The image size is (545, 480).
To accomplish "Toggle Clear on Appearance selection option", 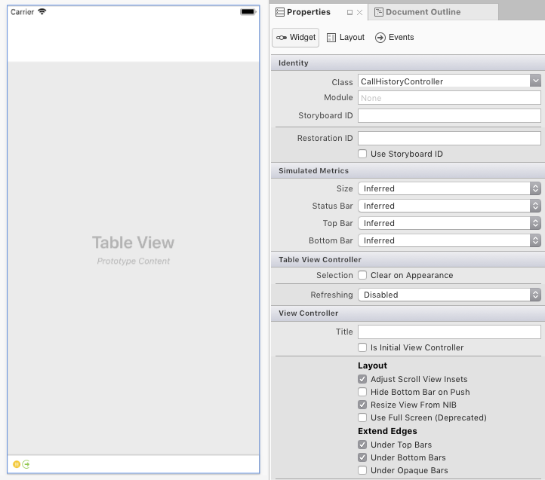I will tap(363, 275).
